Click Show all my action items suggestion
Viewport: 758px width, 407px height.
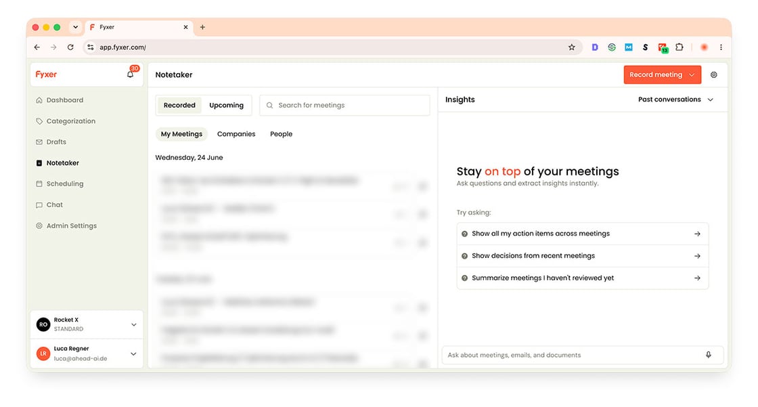(x=583, y=234)
